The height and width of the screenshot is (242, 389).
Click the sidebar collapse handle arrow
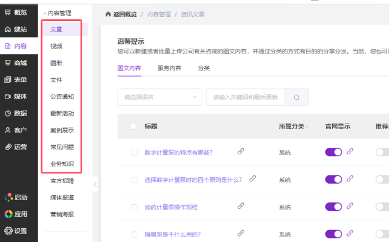pos(94,184)
